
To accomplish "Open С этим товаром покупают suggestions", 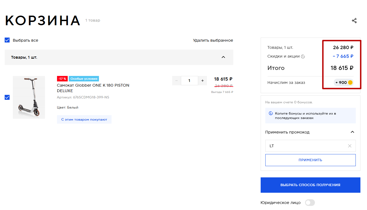I will point(84,120).
